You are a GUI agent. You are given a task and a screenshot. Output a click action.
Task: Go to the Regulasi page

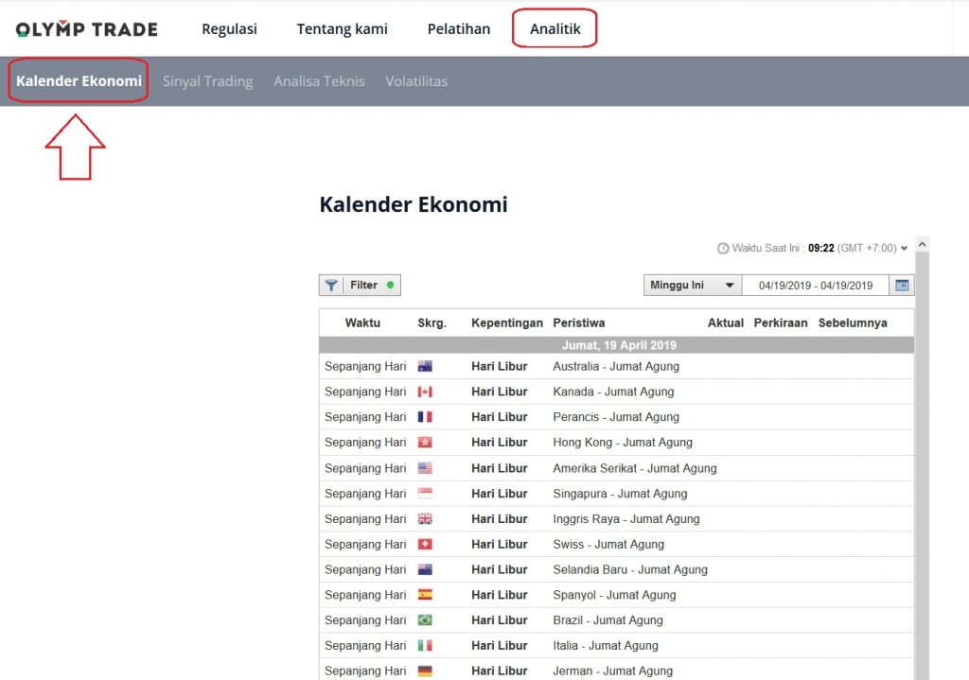click(229, 29)
